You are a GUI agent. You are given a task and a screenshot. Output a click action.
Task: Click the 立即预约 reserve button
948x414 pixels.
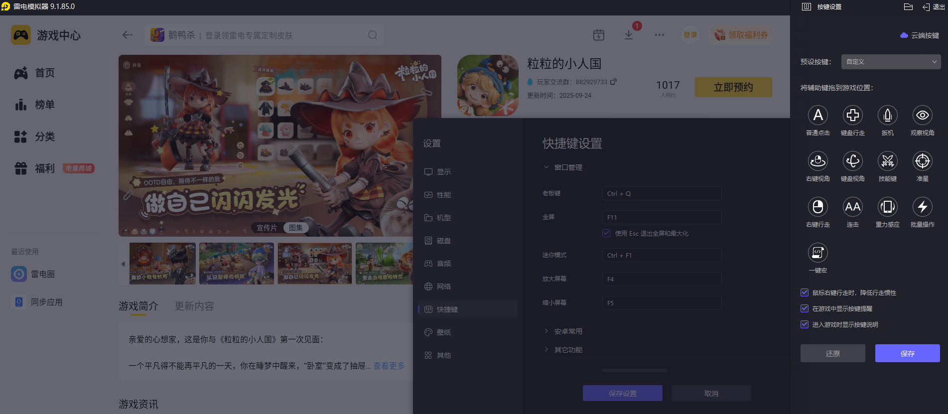click(x=733, y=87)
